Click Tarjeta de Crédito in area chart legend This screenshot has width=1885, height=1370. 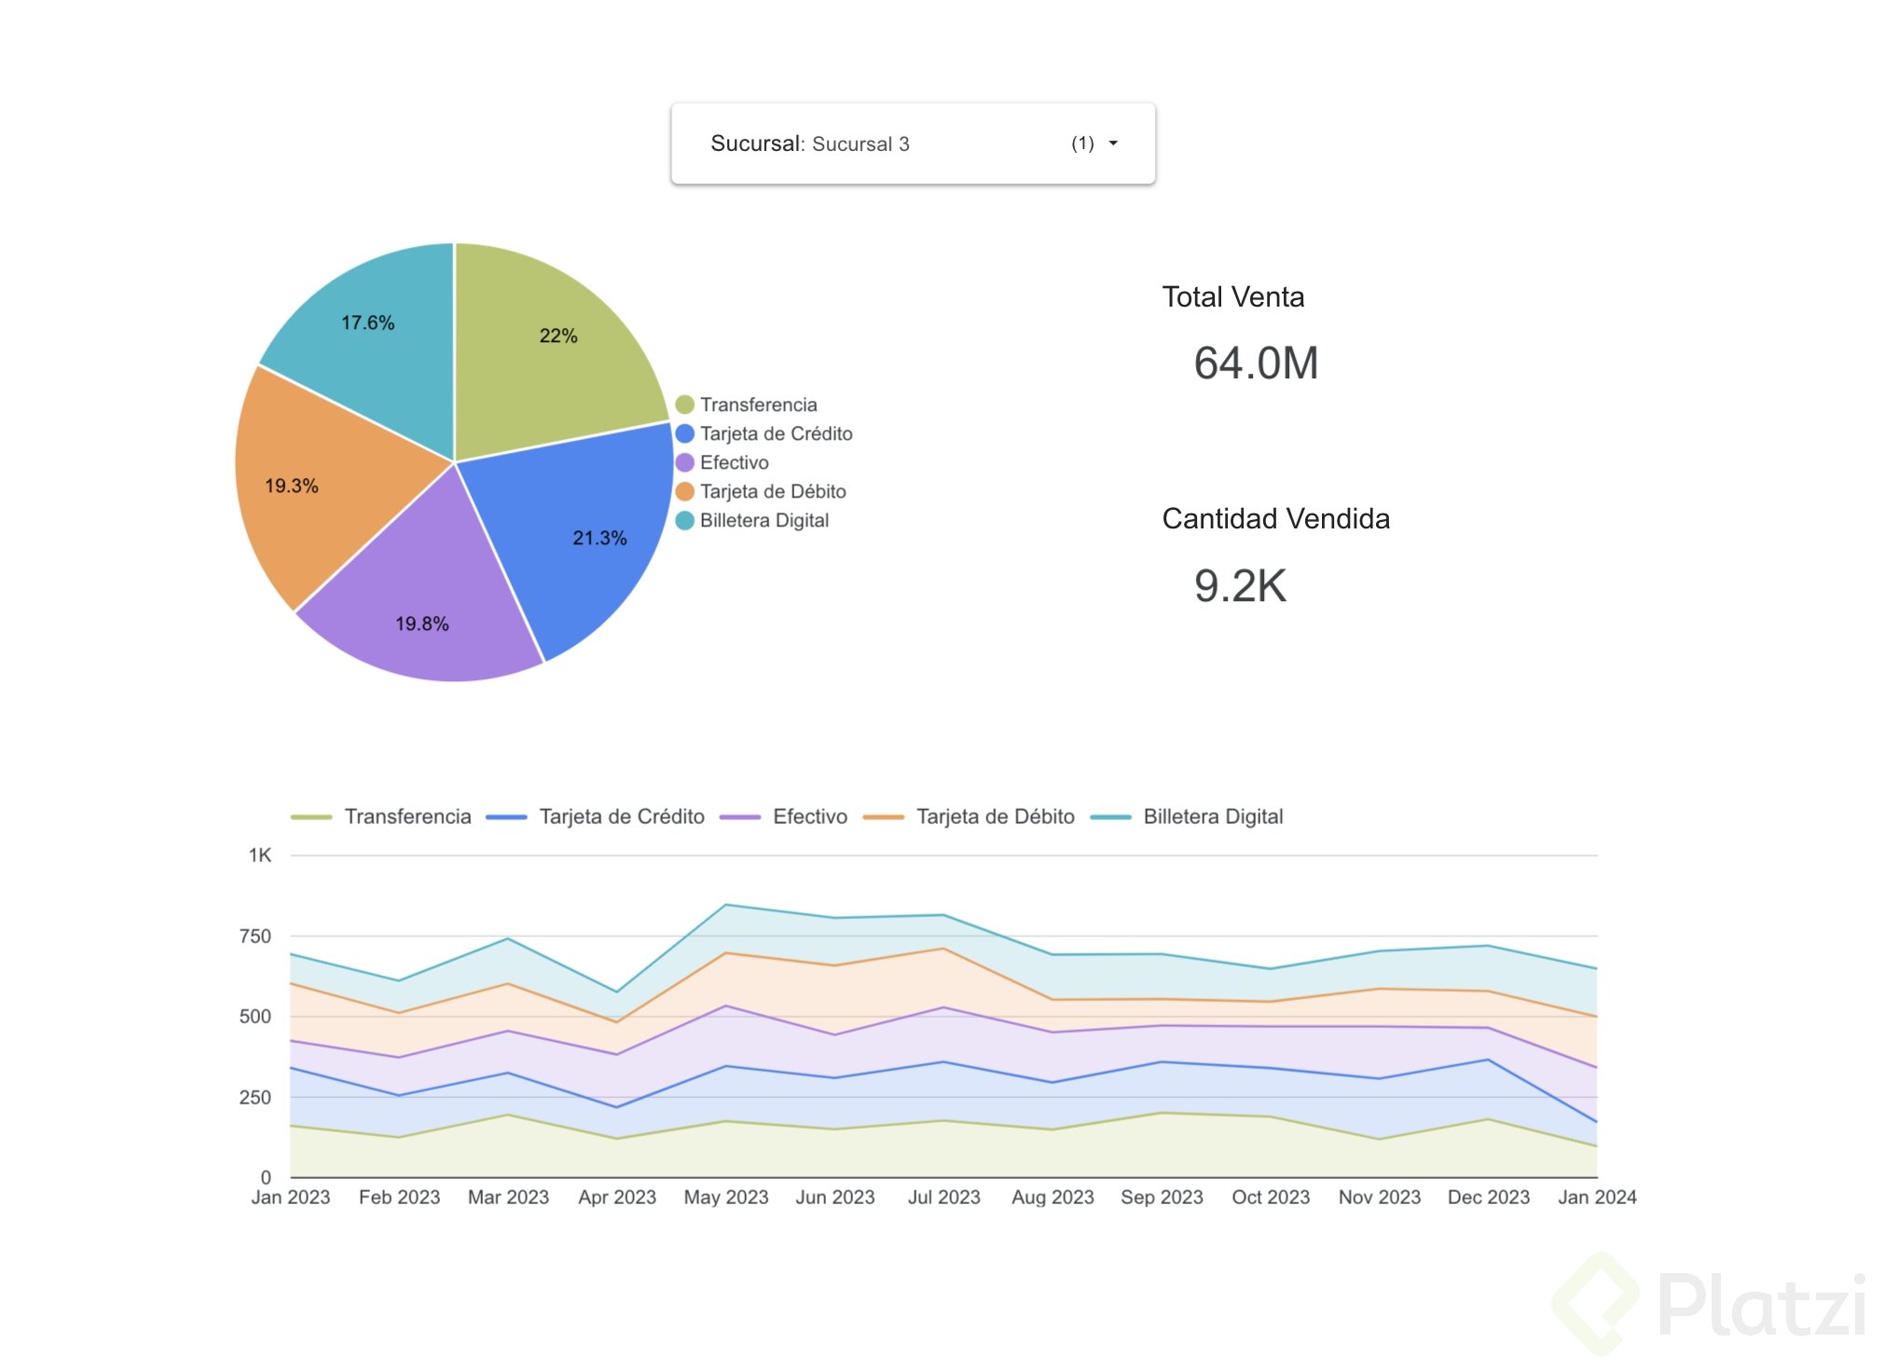(621, 816)
